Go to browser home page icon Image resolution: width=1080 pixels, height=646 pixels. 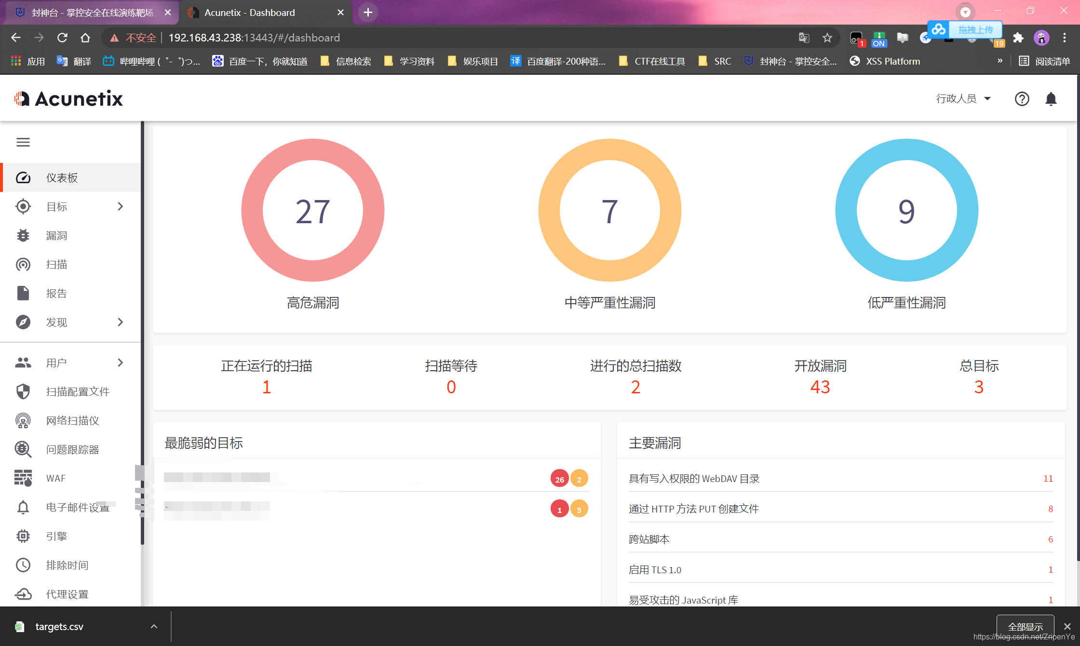click(85, 38)
